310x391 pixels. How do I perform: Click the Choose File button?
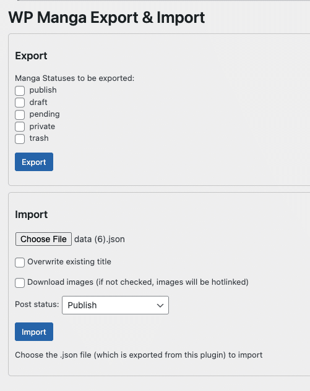pos(43,239)
